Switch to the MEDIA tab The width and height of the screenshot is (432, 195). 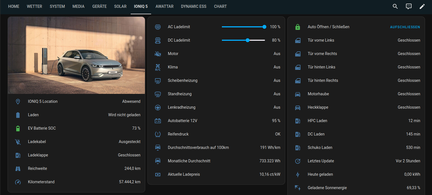coord(78,6)
